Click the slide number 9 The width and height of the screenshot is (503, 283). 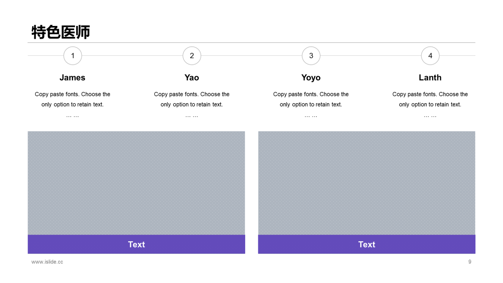pos(470,262)
